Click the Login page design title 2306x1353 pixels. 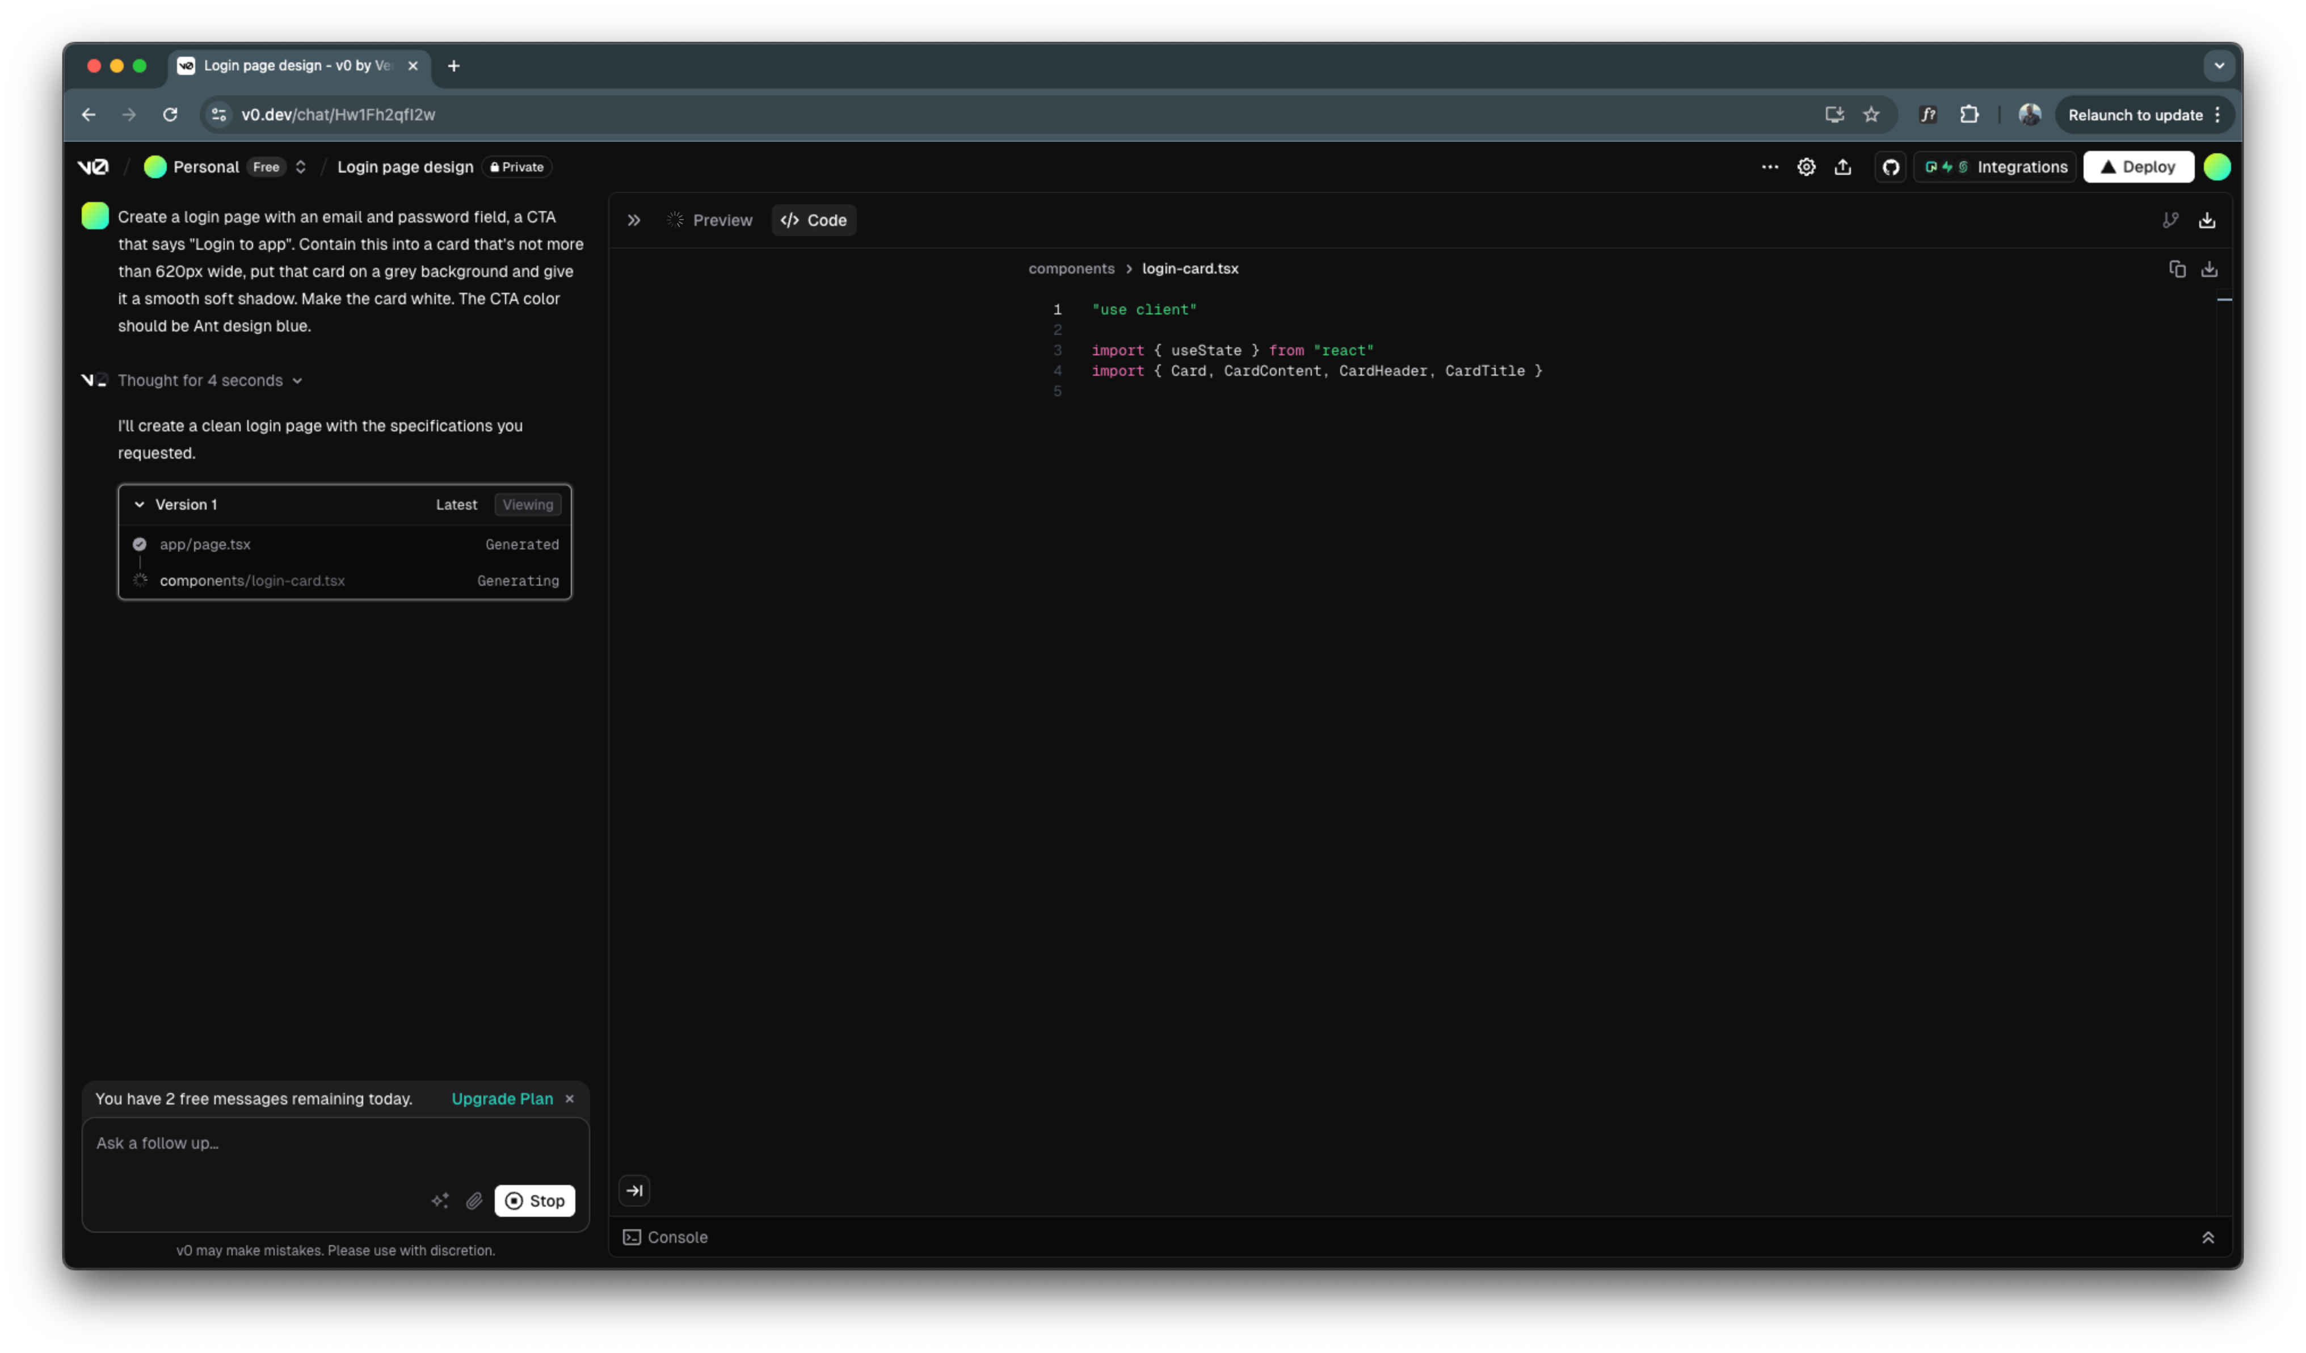[405, 167]
